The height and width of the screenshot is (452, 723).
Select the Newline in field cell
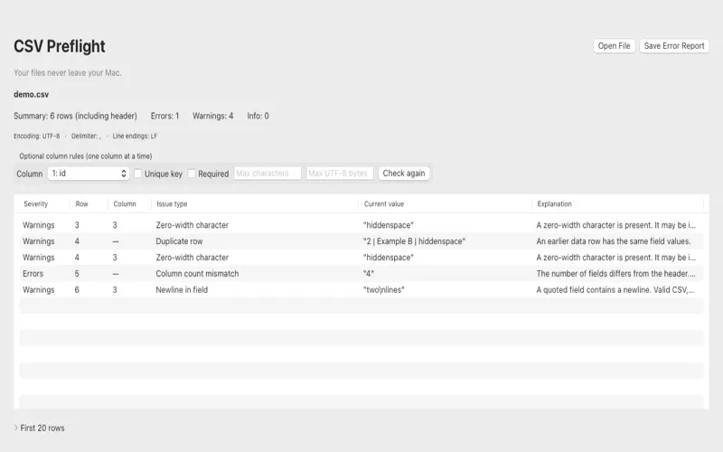pyautogui.click(x=182, y=289)
